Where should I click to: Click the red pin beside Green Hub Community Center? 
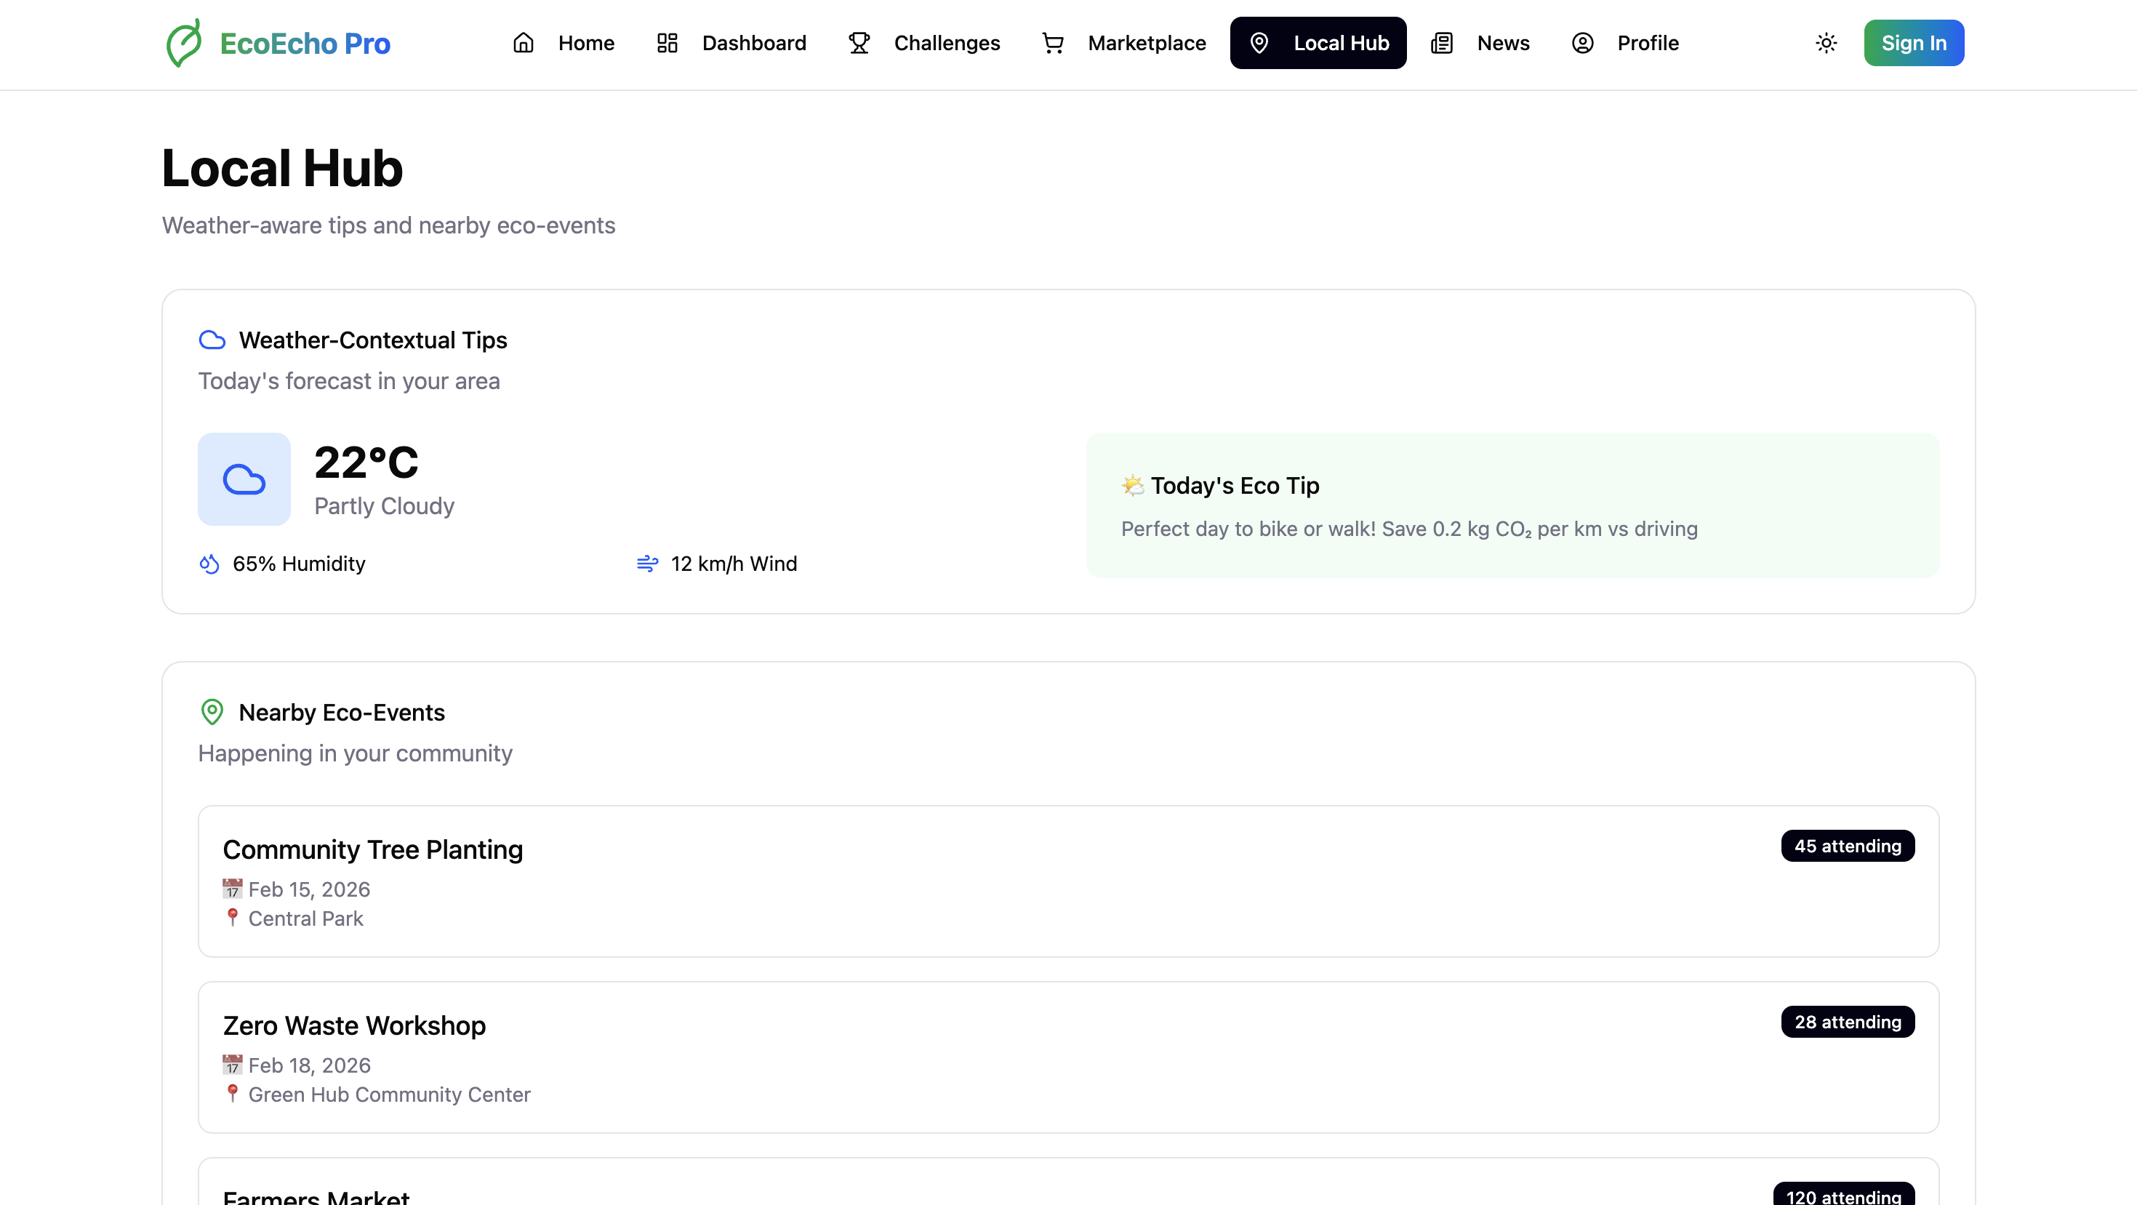[x=232, y=1093]
